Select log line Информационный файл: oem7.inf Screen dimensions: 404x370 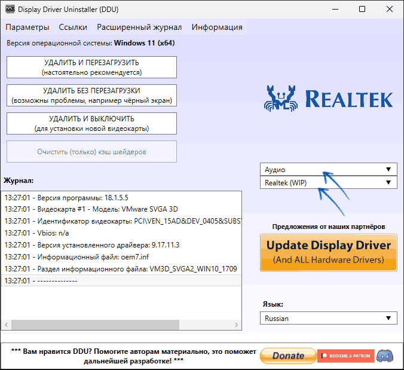(121, 257)
